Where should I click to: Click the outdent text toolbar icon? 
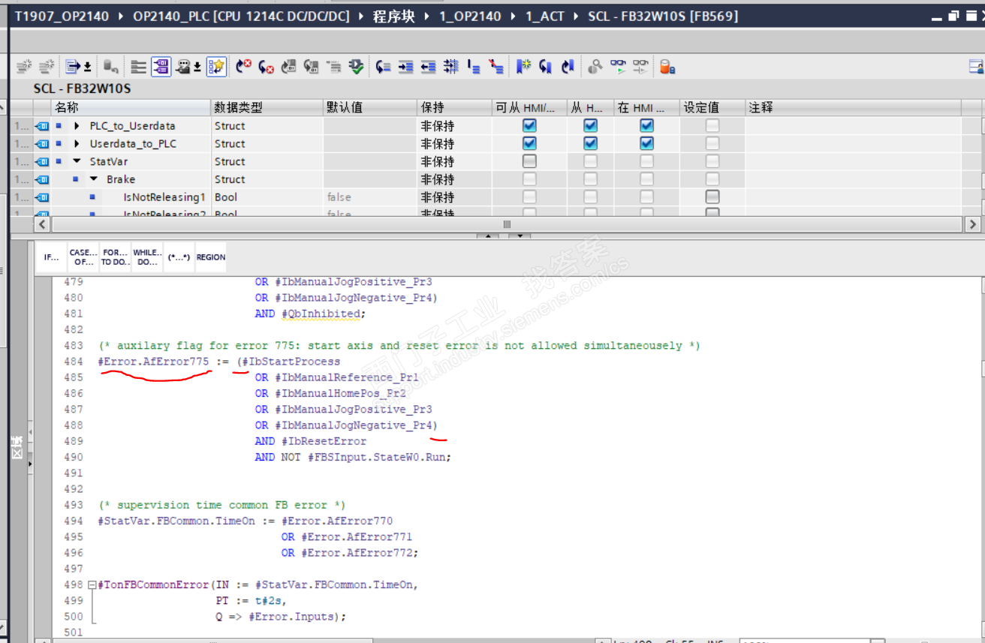pyautogui.click(x=428, y=68)
